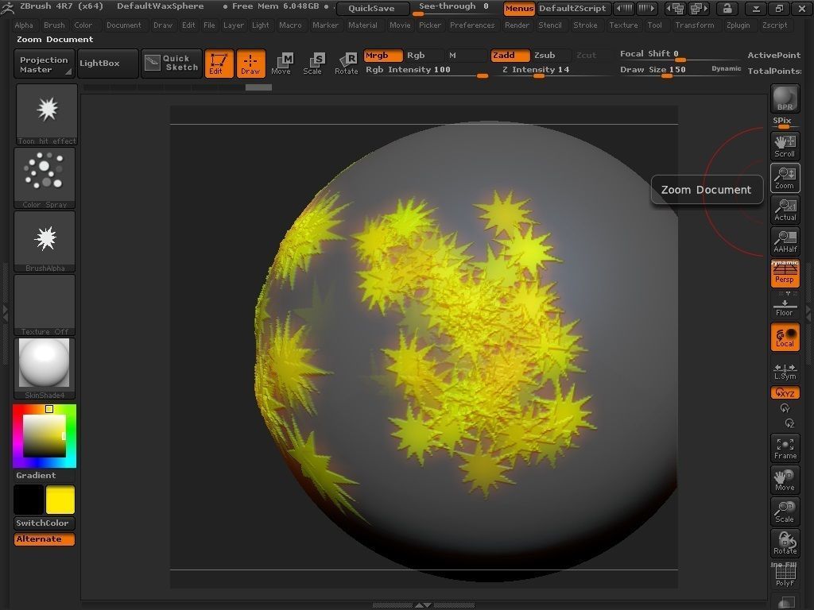
Task: Select the Rotate icon on the right shelf
Action: tap(785, 542)
